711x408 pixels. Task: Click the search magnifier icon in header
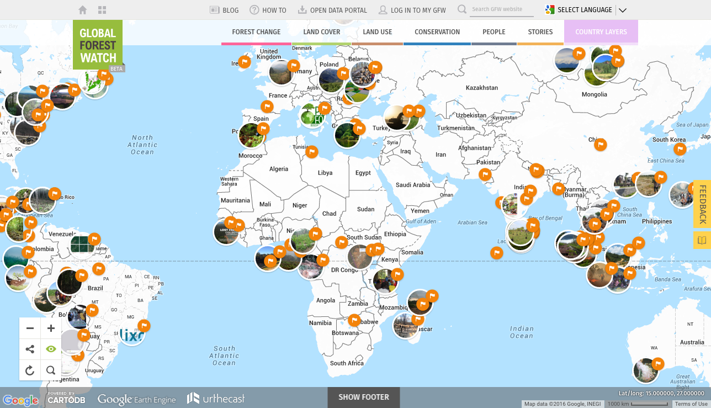(462, 9)
